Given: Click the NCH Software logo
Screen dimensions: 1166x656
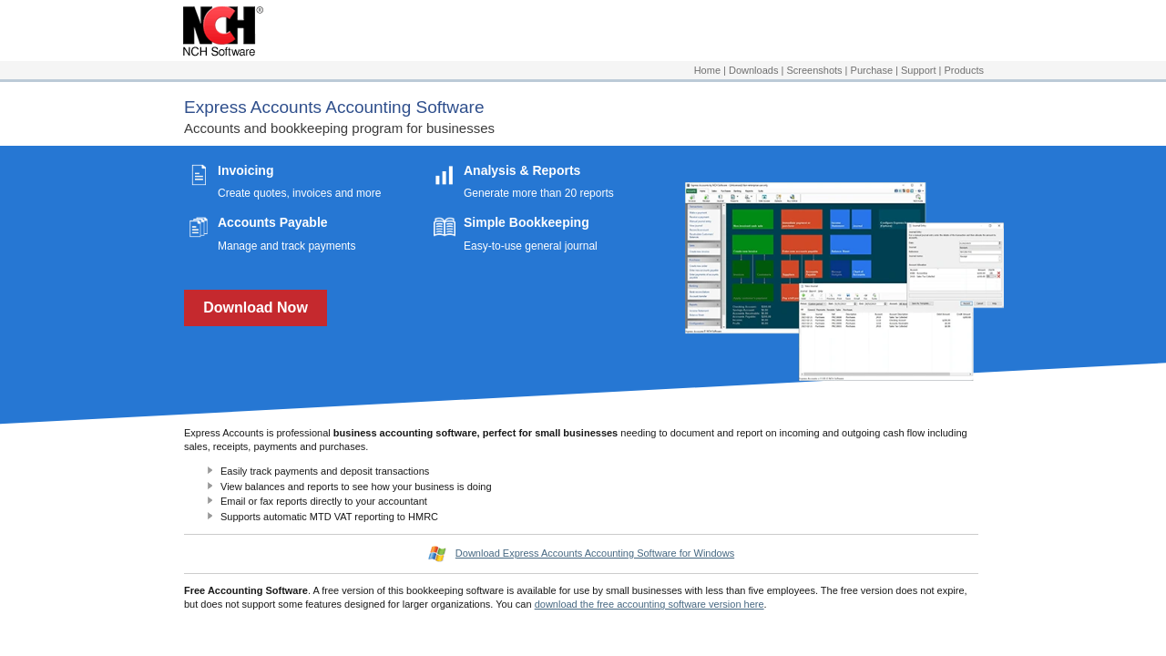Looking at the screenshot, I should pyautogui.click(x=222, y=31).
